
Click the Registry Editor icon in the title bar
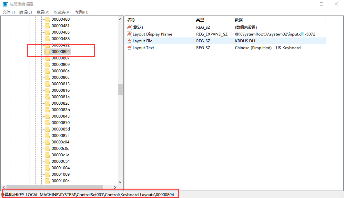[5, 4]
